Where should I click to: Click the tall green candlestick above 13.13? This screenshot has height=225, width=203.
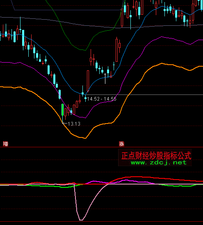coord(63,110)
